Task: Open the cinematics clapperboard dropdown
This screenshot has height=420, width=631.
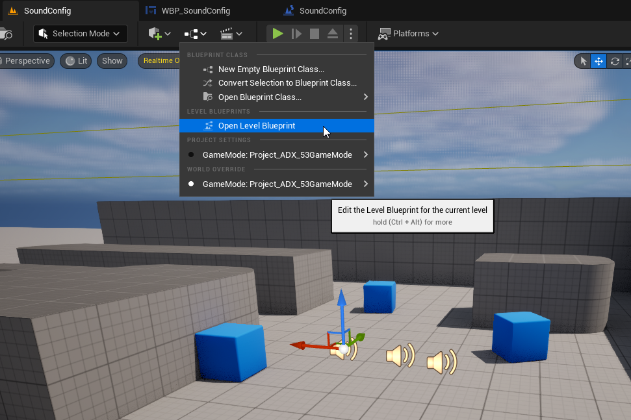Action: point(231,34)
